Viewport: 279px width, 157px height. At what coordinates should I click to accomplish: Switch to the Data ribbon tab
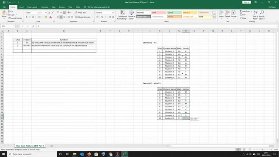[x=54, y=7]
